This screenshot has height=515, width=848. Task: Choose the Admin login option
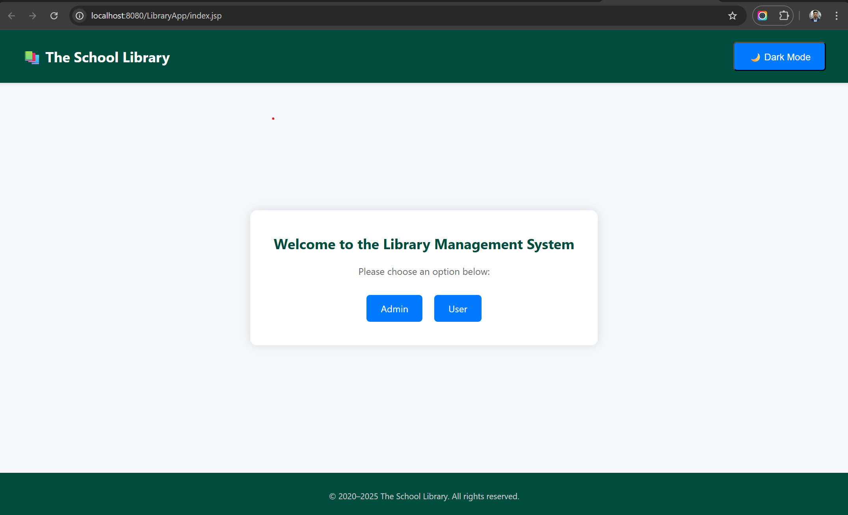(x=394, y=308)
